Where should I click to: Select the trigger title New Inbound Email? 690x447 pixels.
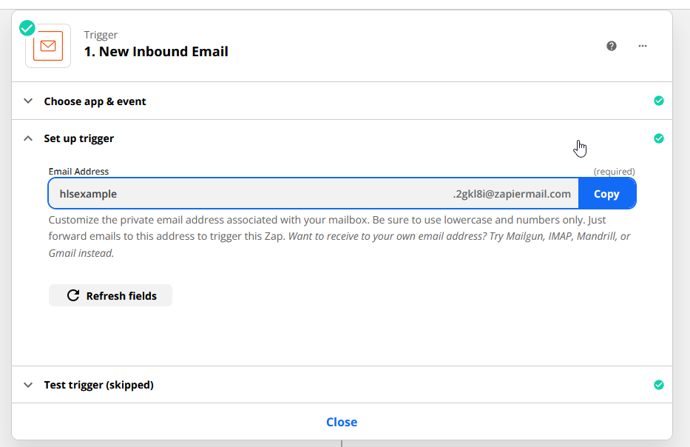pos(156,51)
